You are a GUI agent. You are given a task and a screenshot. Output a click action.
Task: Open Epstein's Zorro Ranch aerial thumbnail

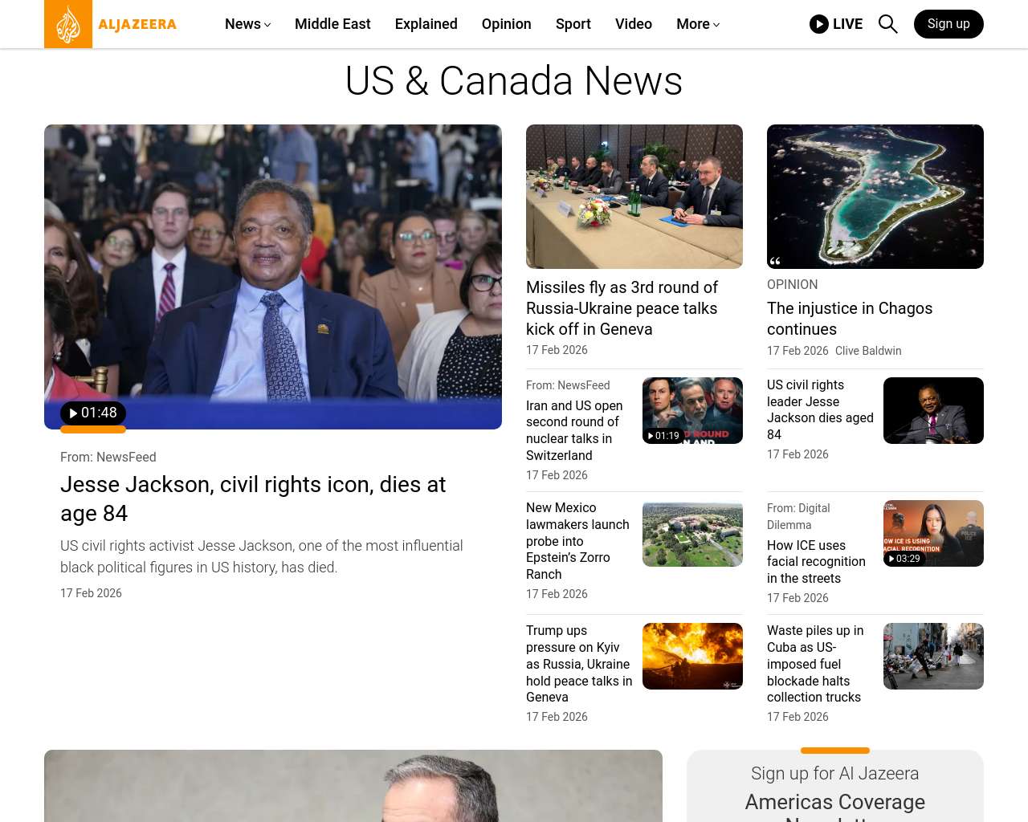(x=692, y=533)
